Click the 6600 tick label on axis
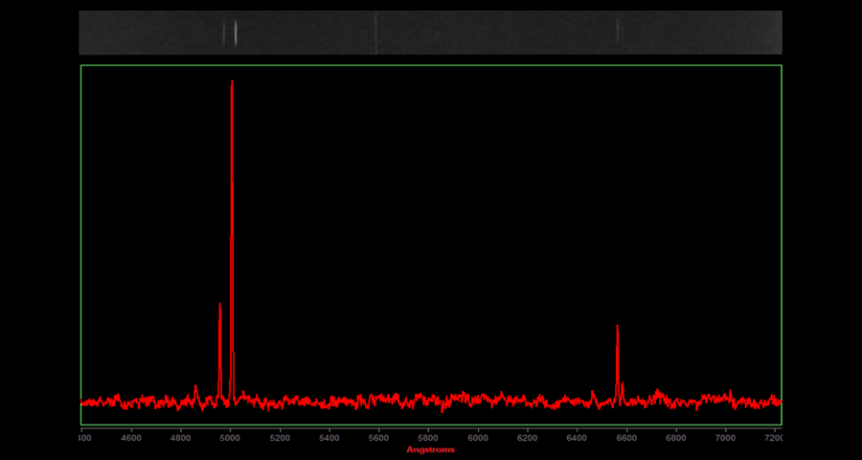The width and height of the screenshot is (862, 460). click(x=626, y=438)
